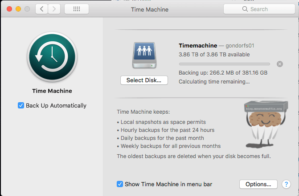Go forward using the right arrow
This screenshot has height=196, width=299.
pyautogui.click(x=54, y=9)
